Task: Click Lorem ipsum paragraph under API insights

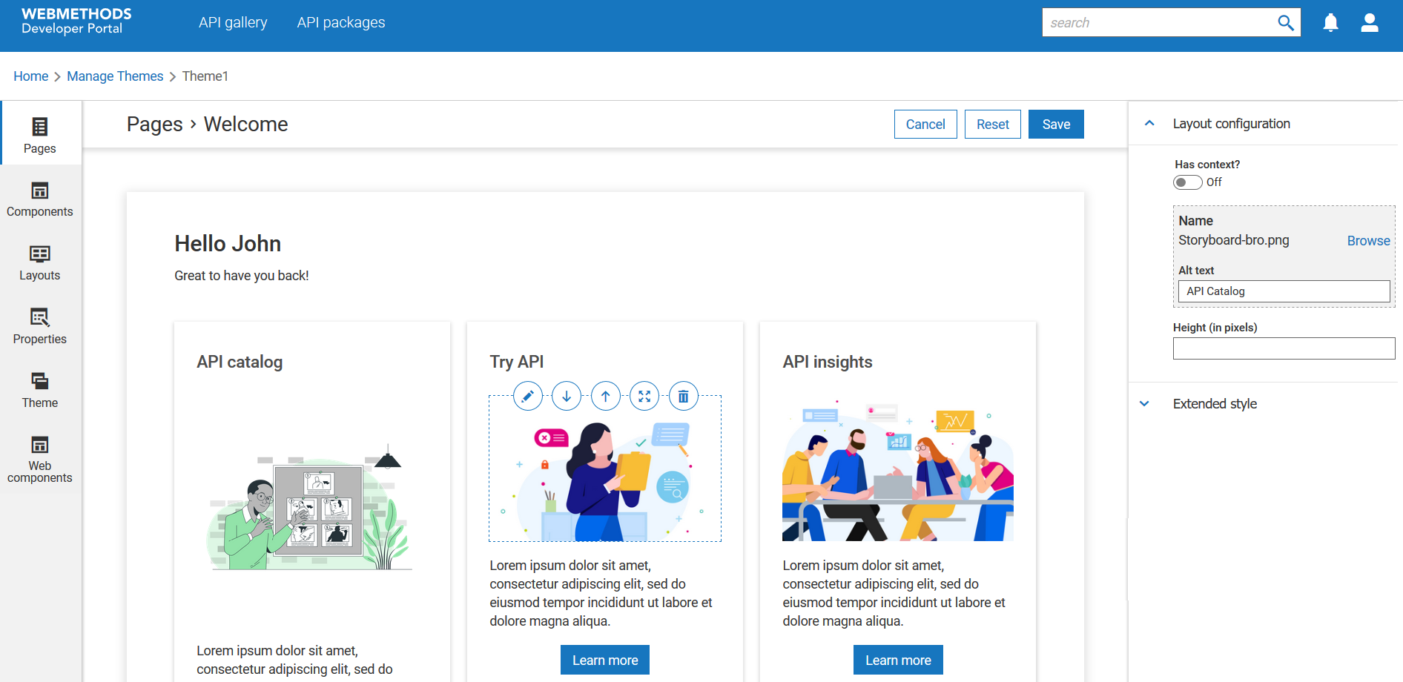Action: coord(894,593)
